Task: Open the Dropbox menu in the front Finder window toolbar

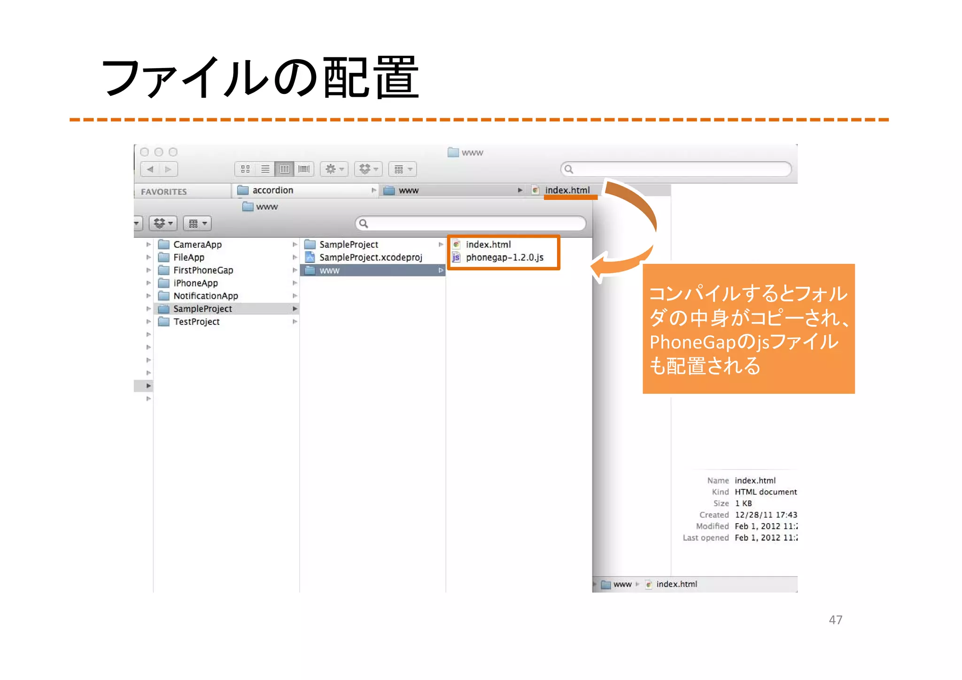Action: click(163, 224)
